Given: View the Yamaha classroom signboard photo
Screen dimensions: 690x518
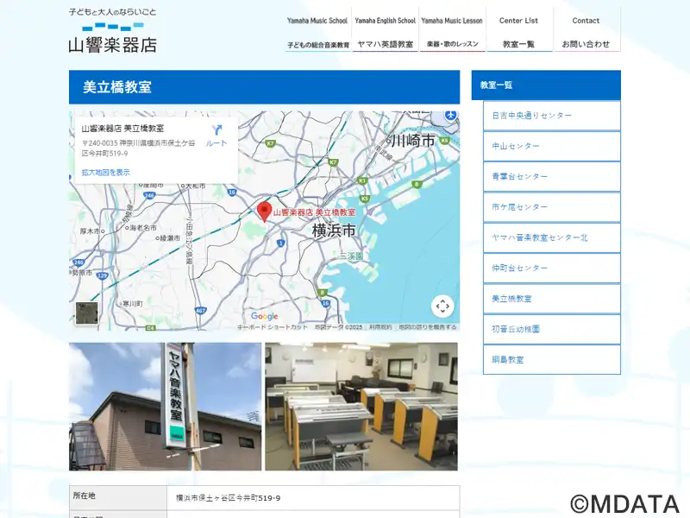Looking at the screenshot, I should click(165, 407).
